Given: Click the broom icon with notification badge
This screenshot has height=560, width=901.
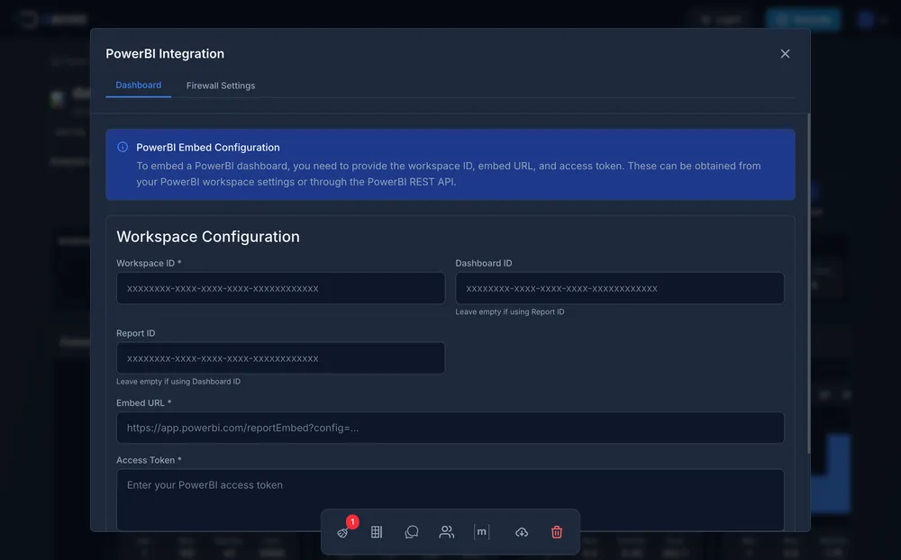Looking at the screenshot, I should click(x=343, y=532).
